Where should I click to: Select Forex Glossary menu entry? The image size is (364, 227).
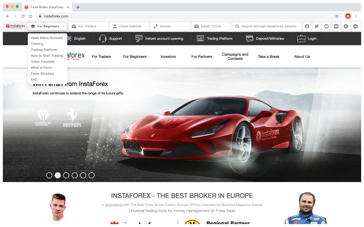42,73
